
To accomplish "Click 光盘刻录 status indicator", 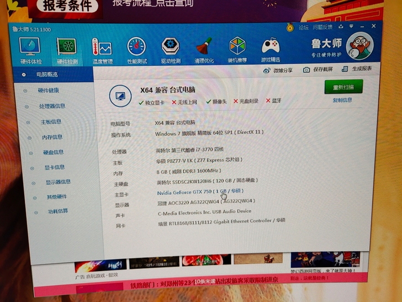I will [246, 101].
